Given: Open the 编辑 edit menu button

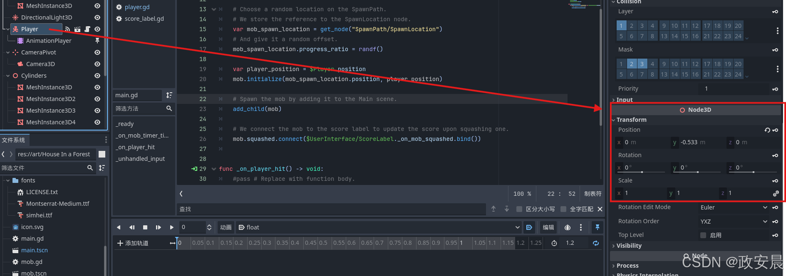Looking at the screenshot, I should pos(548,227).
